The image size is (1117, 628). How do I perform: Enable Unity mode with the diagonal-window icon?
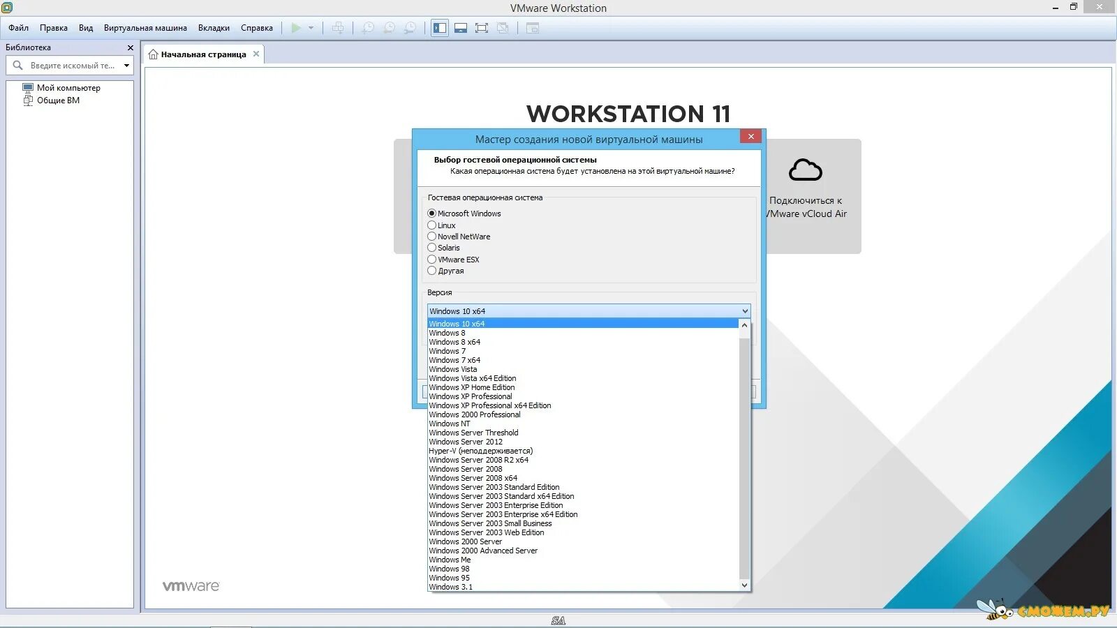501,28
